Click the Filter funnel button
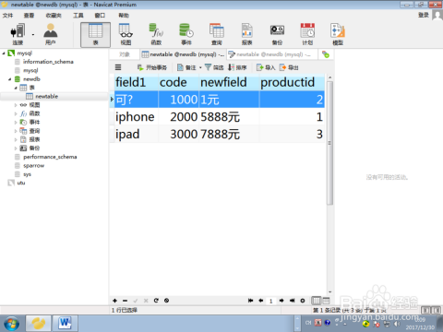The image size is (443, 332). (214, 67)
